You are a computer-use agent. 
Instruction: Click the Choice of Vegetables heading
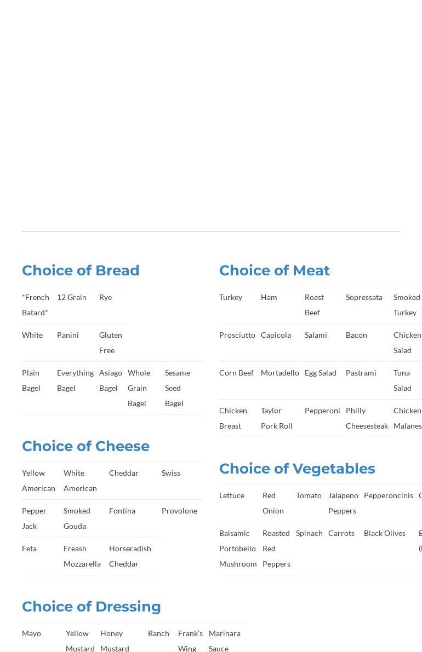[297, 469]
